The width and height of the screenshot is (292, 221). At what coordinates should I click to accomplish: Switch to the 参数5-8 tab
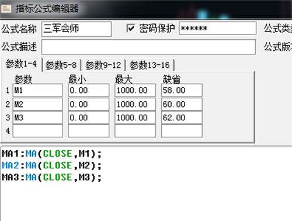point(61,65)
